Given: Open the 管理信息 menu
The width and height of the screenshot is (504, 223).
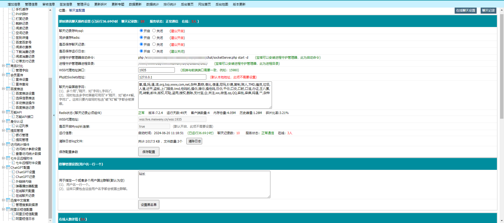Looking at the screenshot, I should (31, 4).
